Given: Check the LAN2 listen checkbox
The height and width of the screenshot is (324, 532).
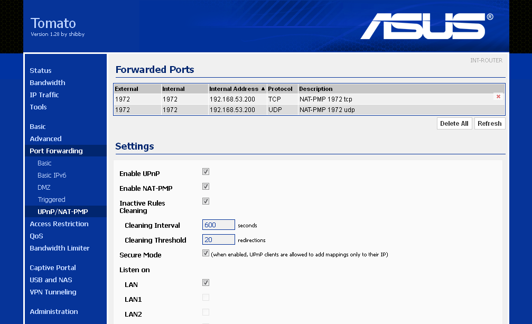Looking at the screenshot, I should click(206, 312).
